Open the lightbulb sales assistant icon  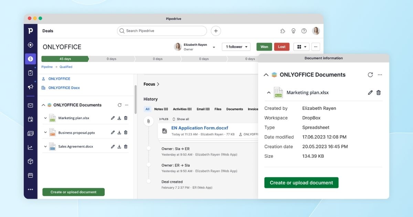[x=293, y=31]
